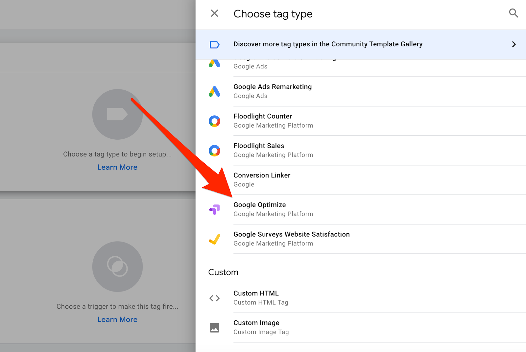Click 'Choose a tag type to begin setup' text

click(x=117, y=154)
